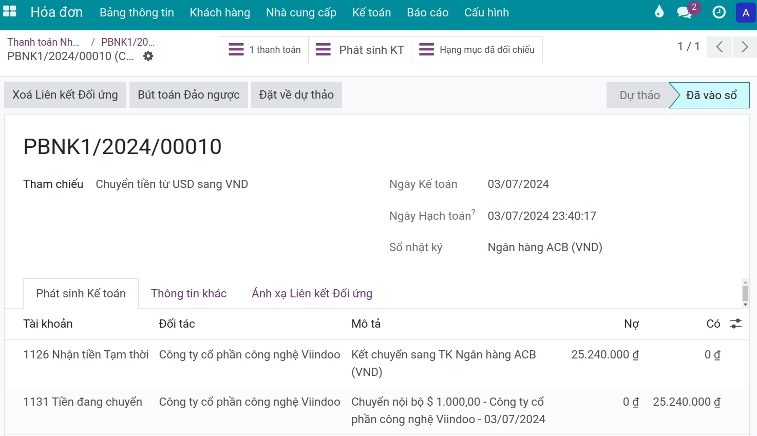Screen dimensions: 757x436
Task: Open Hạng mục đã đối chiếu button
Action: coord(478,50)
